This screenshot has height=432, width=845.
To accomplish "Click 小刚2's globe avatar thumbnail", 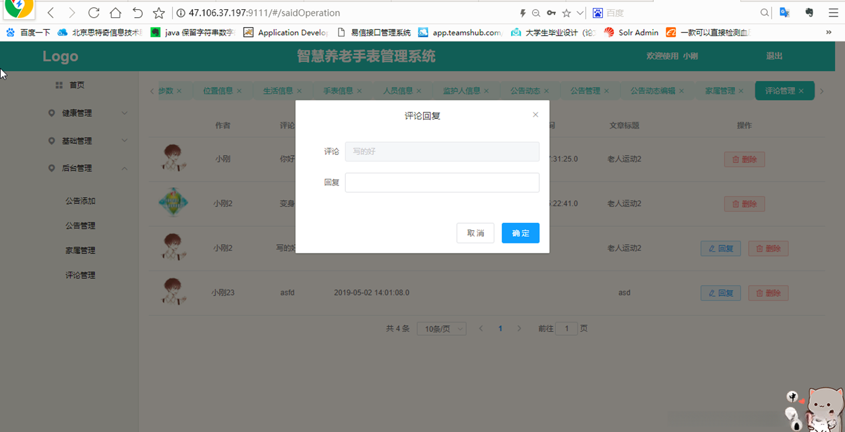I will tap(173, 203).
